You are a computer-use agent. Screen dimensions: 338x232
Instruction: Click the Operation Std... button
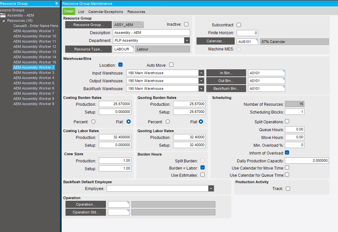coord(86,212)
